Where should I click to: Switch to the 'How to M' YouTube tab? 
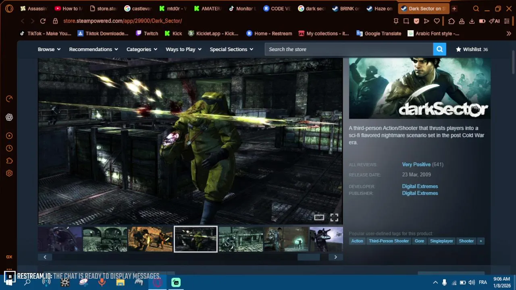(x=68, y=8)
